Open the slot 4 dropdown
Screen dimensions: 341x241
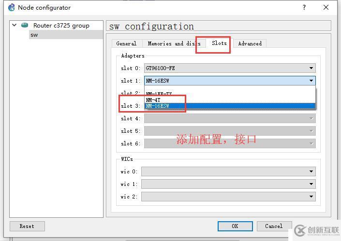(x=230, y=118)
